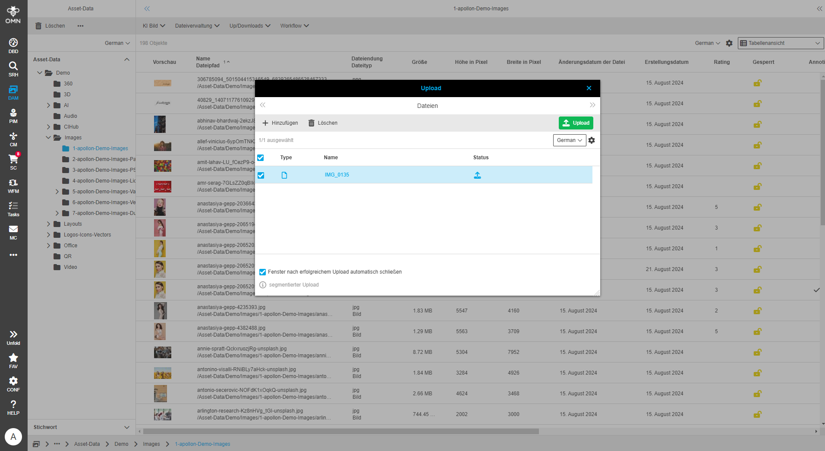This screenshot has height=451, width=825.
Task: Click the upload dialog settings gear
Action: pyautogui.click(x=592, y=140)
